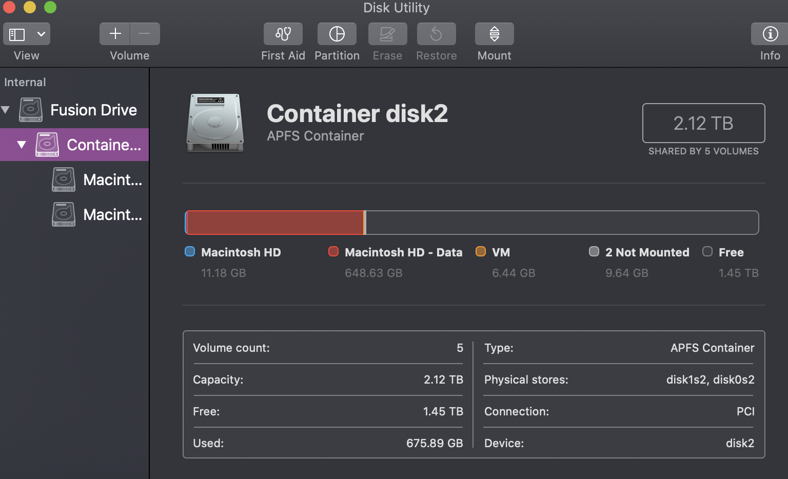
Task: Select Fusion Drive in the sidebar
Action: (93, 110)
